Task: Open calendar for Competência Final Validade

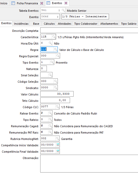Action: pos(58,151)
